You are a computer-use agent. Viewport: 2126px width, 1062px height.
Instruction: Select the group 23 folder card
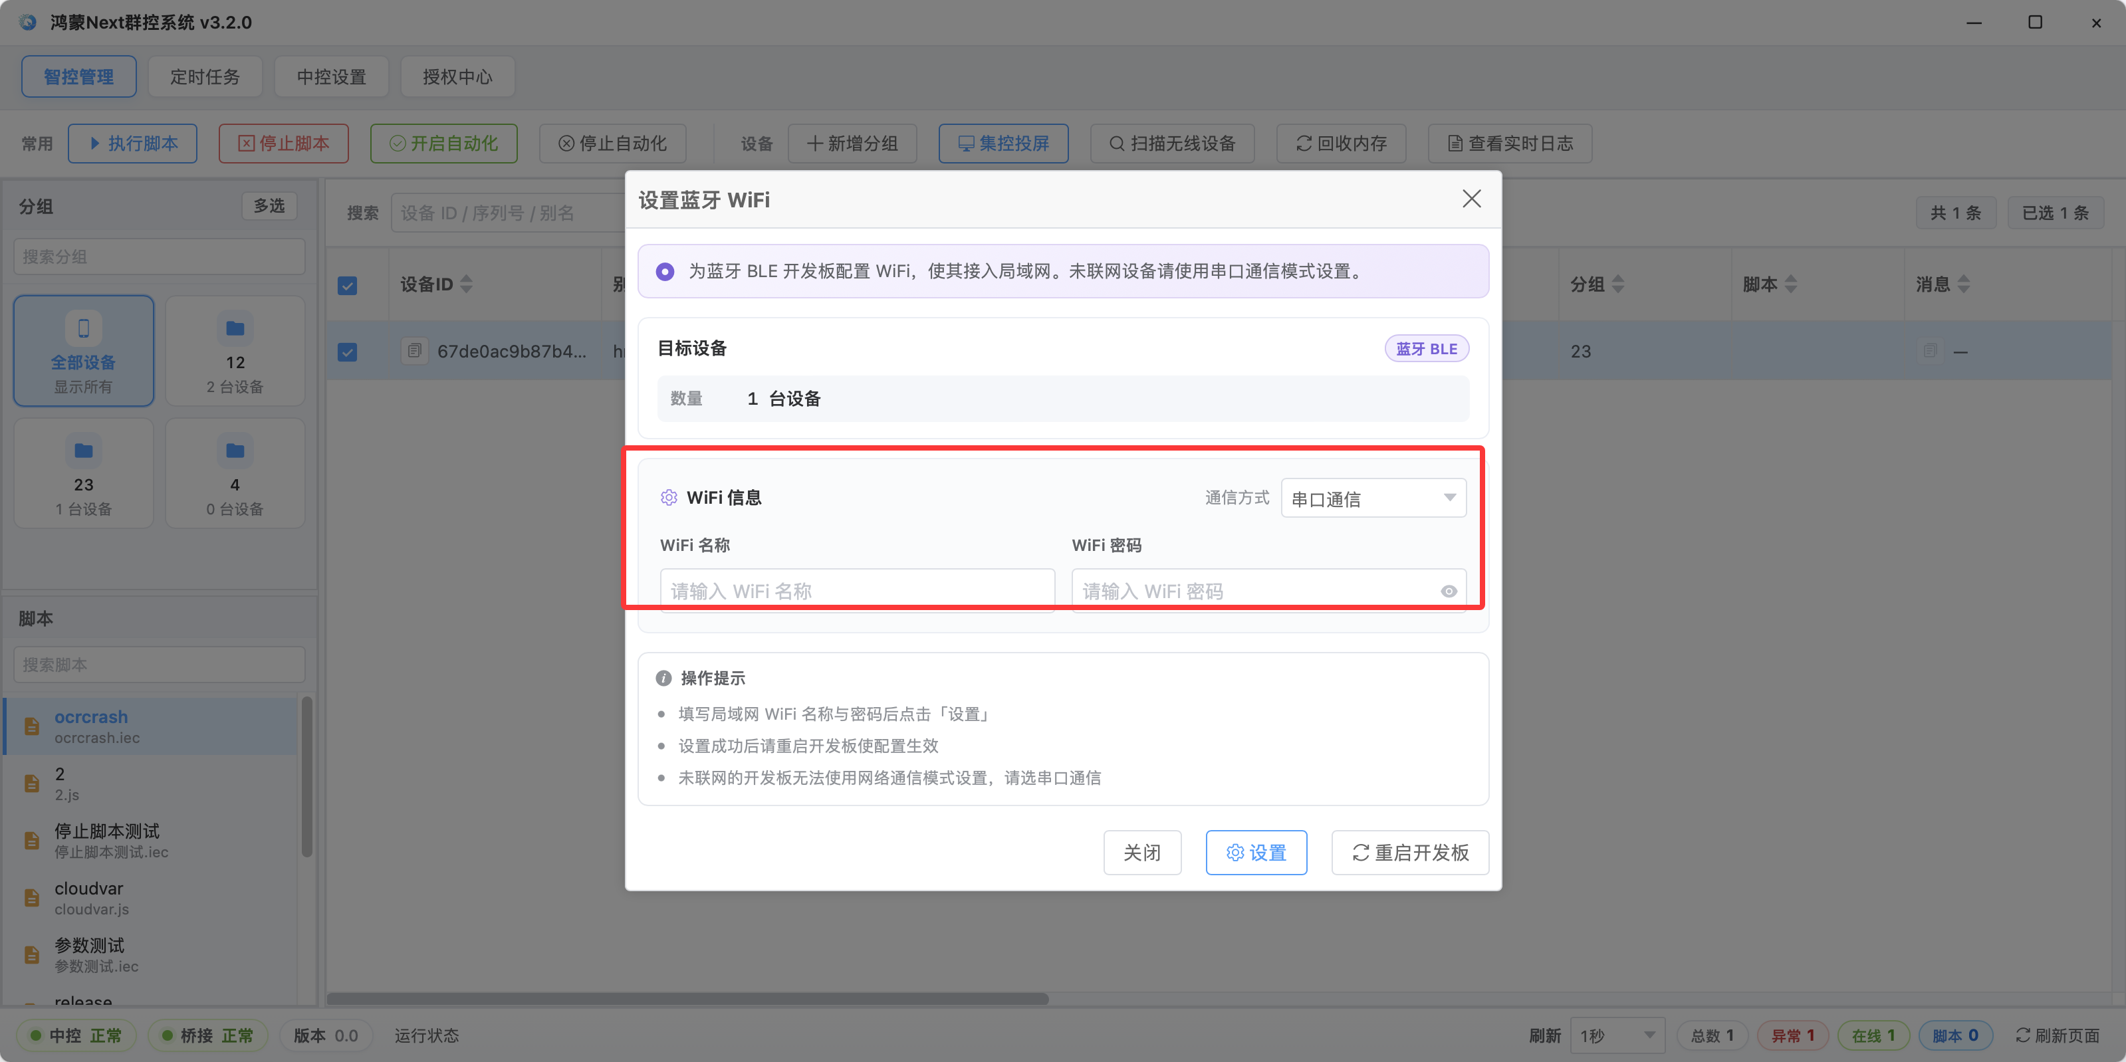coord(83,474)
